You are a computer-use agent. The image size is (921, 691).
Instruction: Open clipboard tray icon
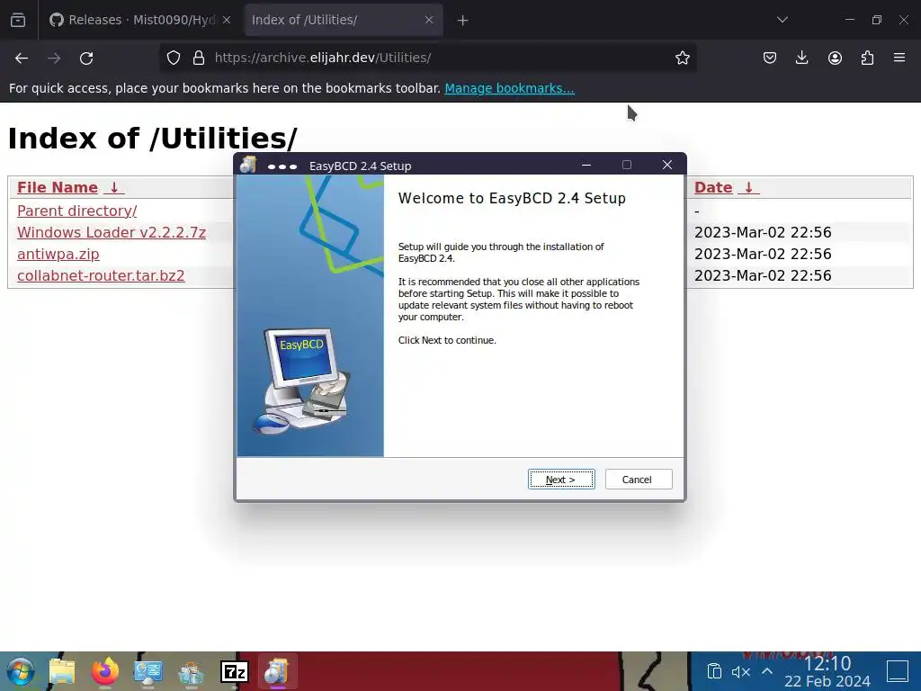point(714,671)
